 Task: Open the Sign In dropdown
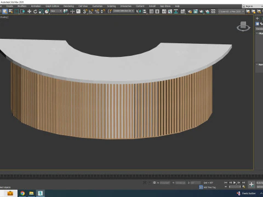point(253,6)
